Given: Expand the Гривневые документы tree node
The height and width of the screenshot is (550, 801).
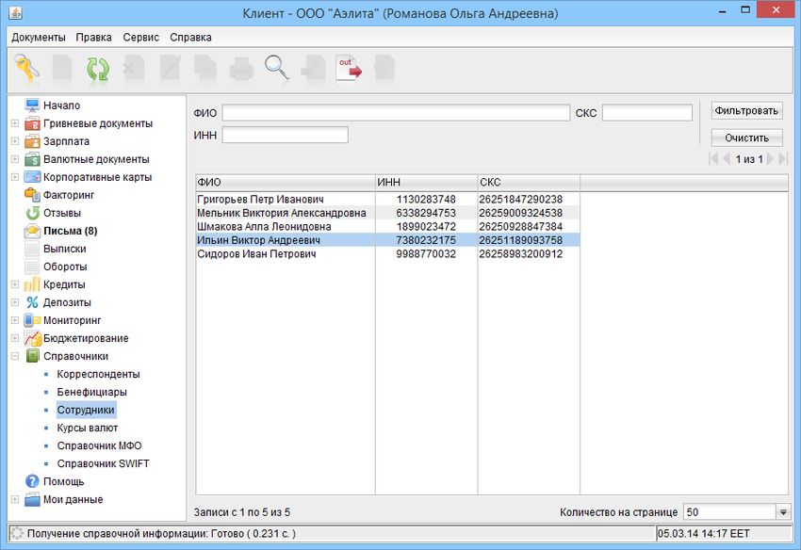Looking at the screenshot, I should [15, 123].
